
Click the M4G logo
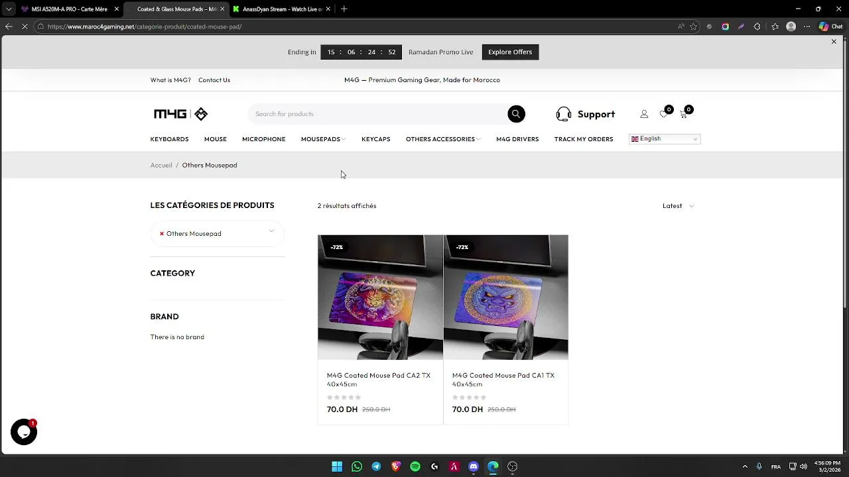coord(180,114)
